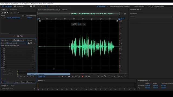Save effects rack preset icon
Image resolution: width=173 pixels, height=97 pixels.
point(29,43)
